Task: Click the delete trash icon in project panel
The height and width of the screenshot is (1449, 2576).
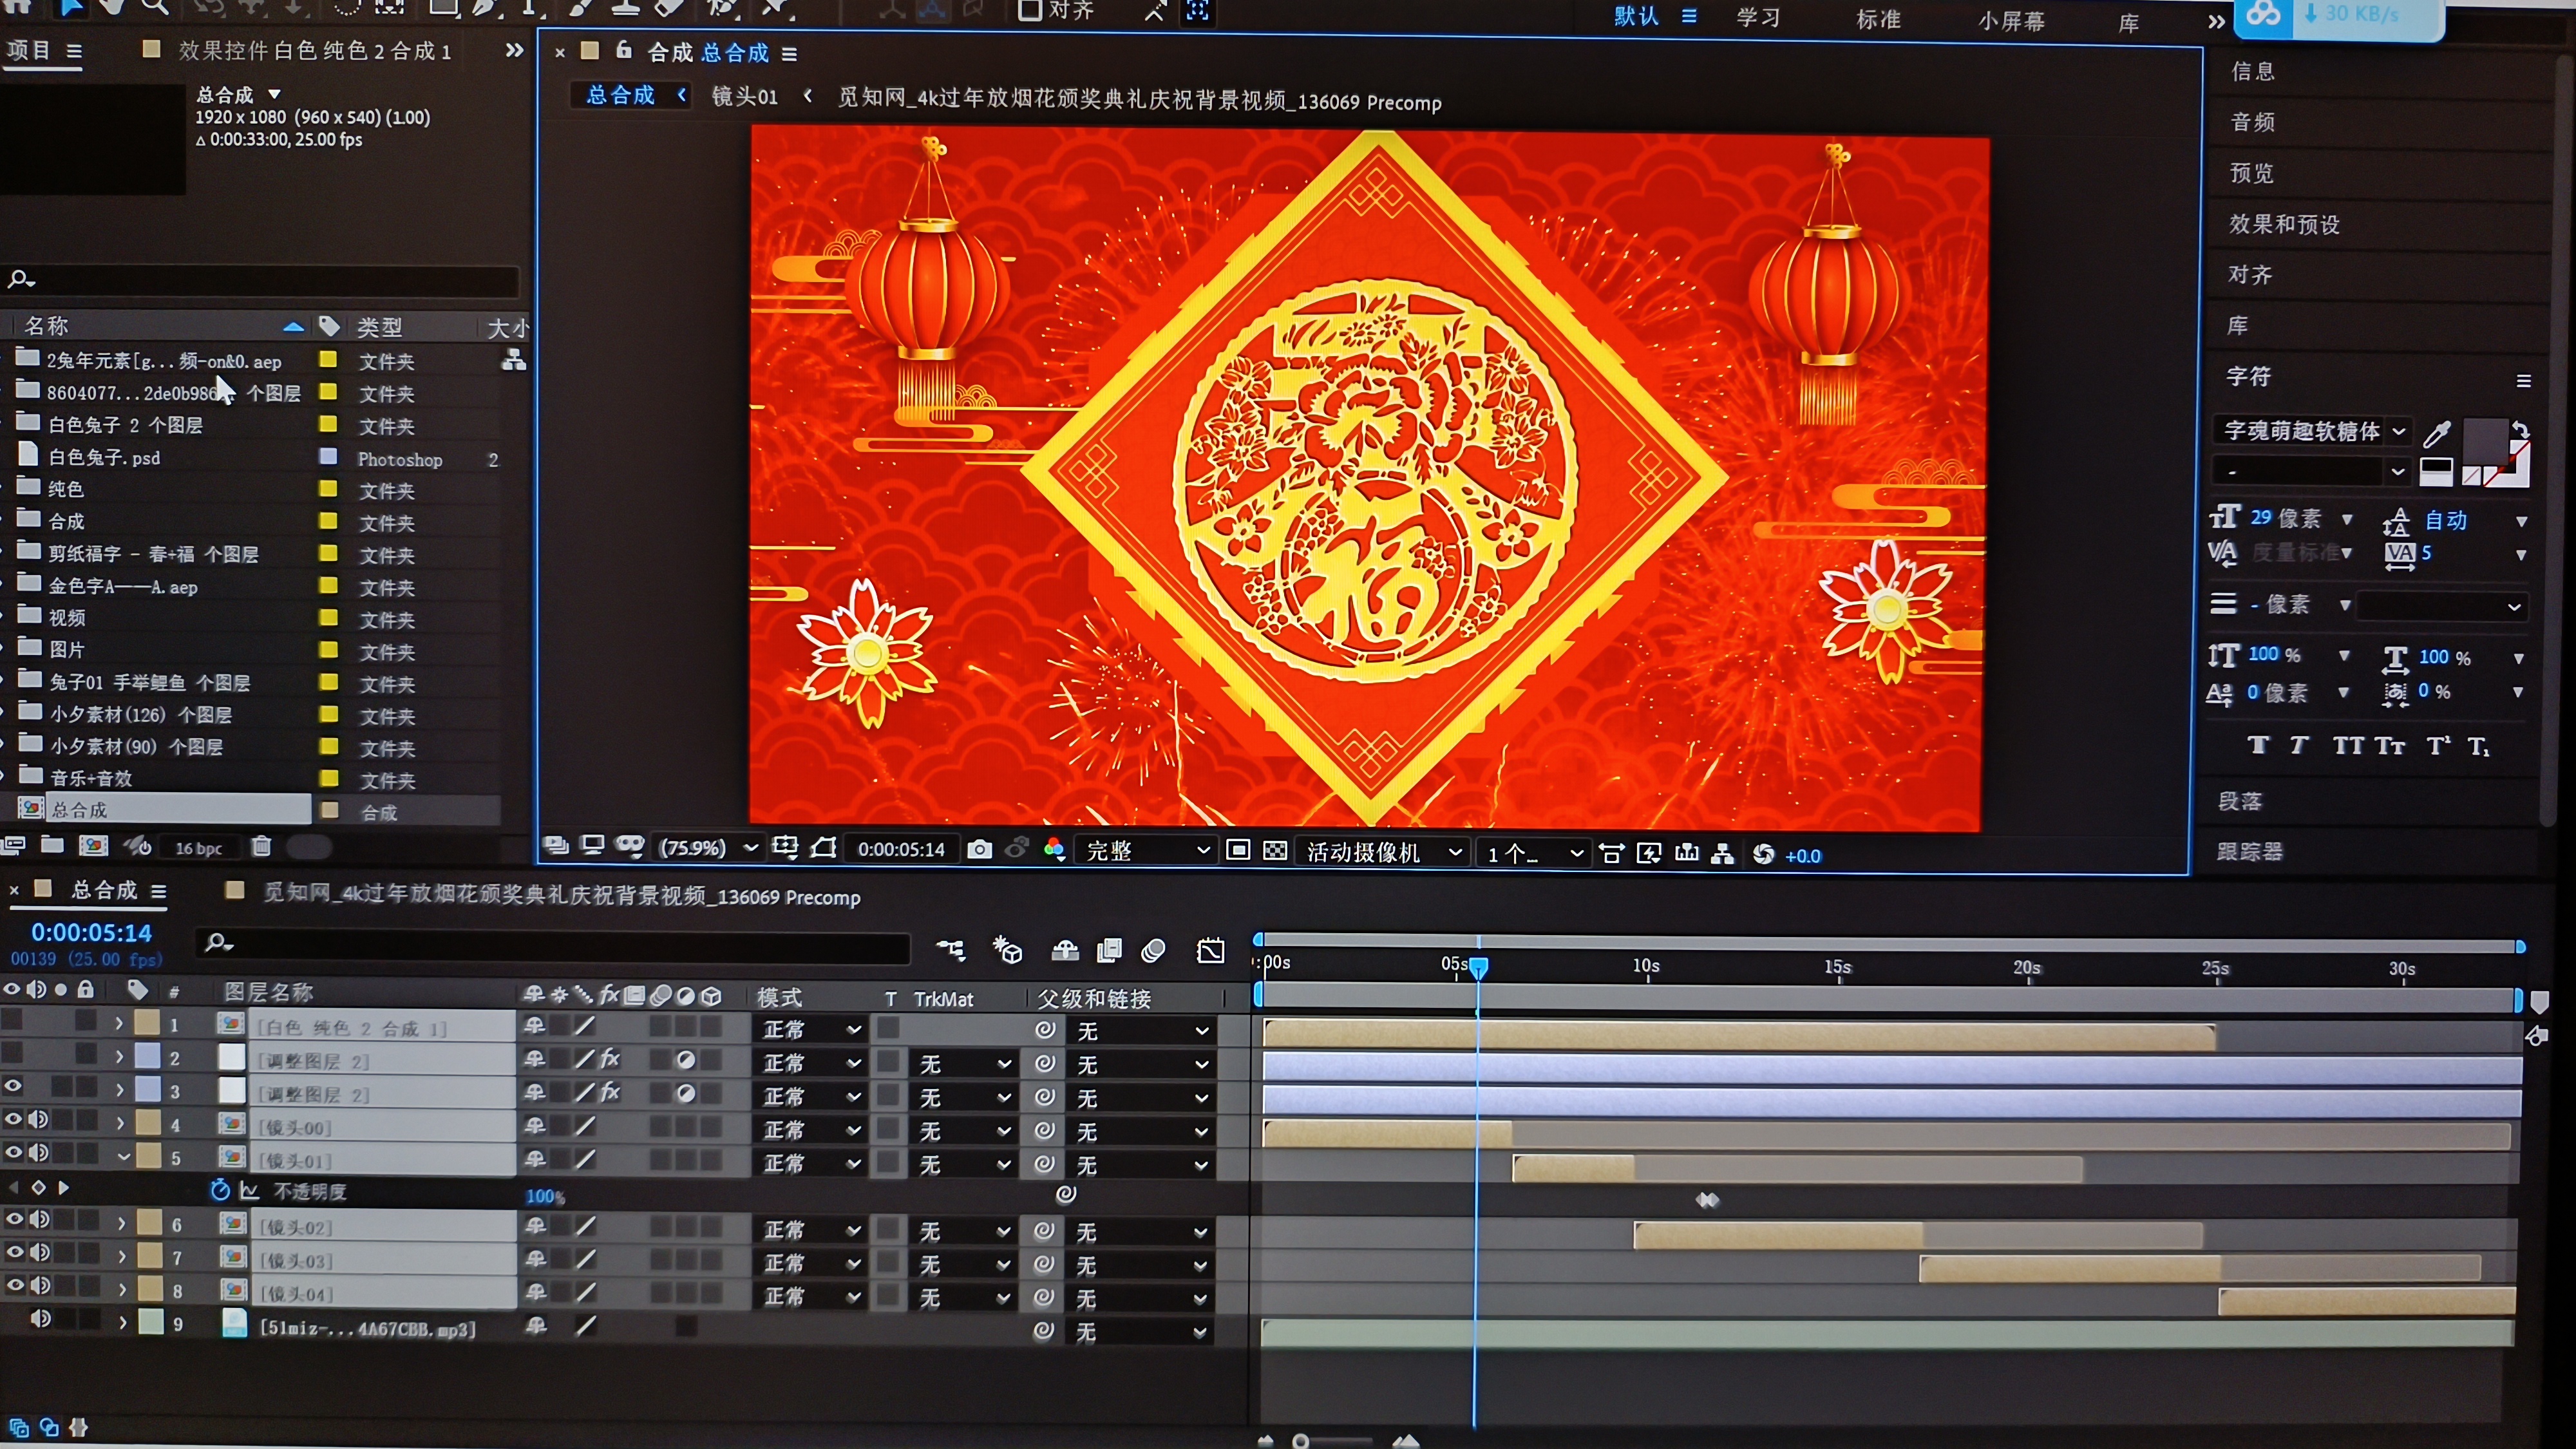Action: [261, 847]
